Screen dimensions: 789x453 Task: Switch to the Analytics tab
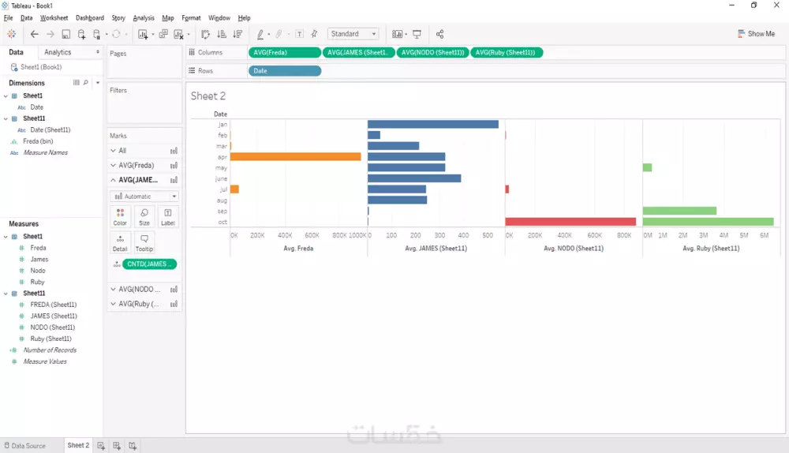[x=58, y=52]
